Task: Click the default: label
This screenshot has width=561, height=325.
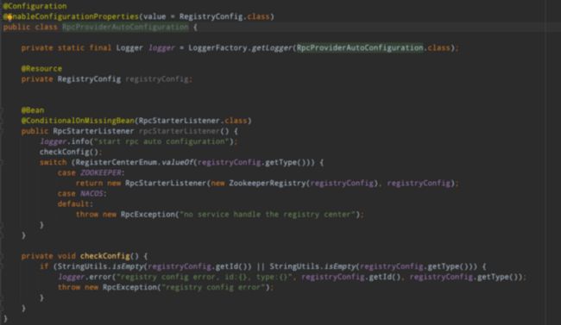Action: pos(75,203)
